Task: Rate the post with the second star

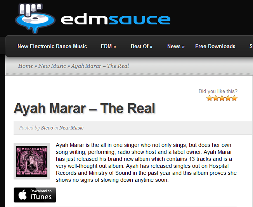Action: pos(216,98)
